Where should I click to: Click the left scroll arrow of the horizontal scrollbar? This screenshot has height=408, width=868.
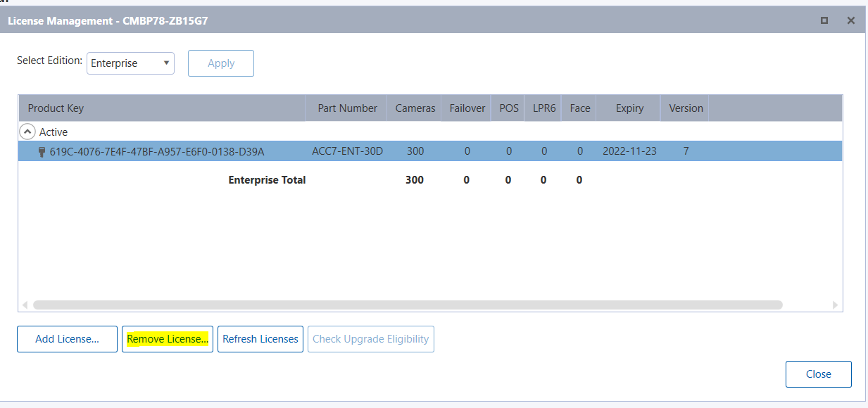[x=23, y=305]
